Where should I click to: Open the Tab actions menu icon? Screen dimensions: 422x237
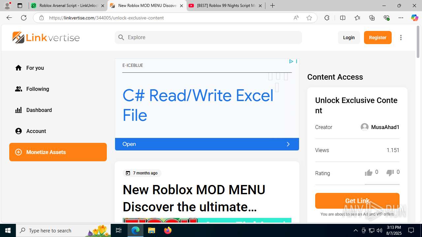pos(20,6)
